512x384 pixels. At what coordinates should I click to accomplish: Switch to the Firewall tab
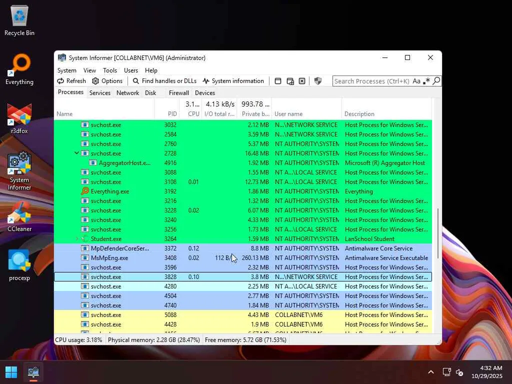click(178, 93)
